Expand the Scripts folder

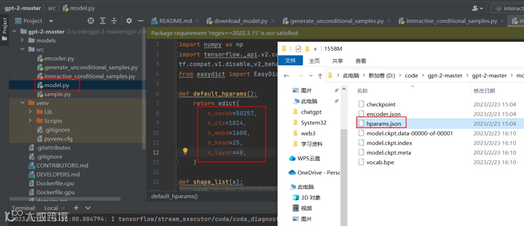point(30,121)
